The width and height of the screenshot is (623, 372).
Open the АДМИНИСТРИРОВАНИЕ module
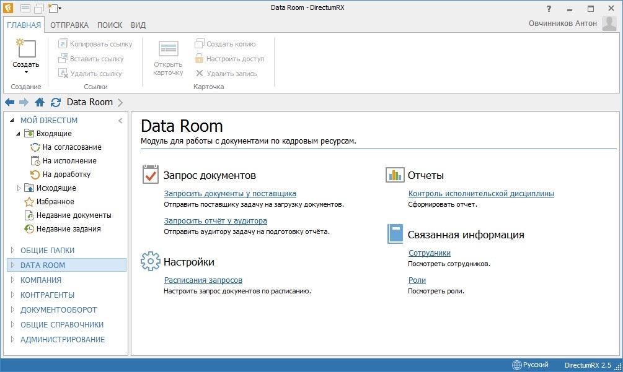(x=63, y=339)
